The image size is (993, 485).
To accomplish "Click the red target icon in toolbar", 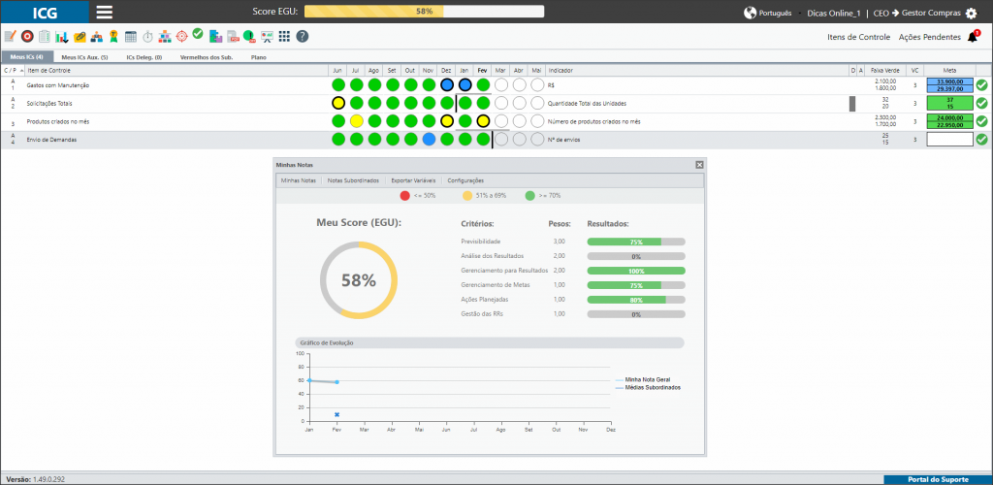I will (27, 37).
